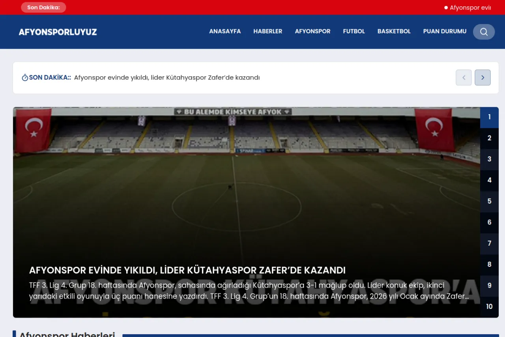Switch to the BASKETBOL section
Viewport: 505px width, 337px height.
(394, 31)
